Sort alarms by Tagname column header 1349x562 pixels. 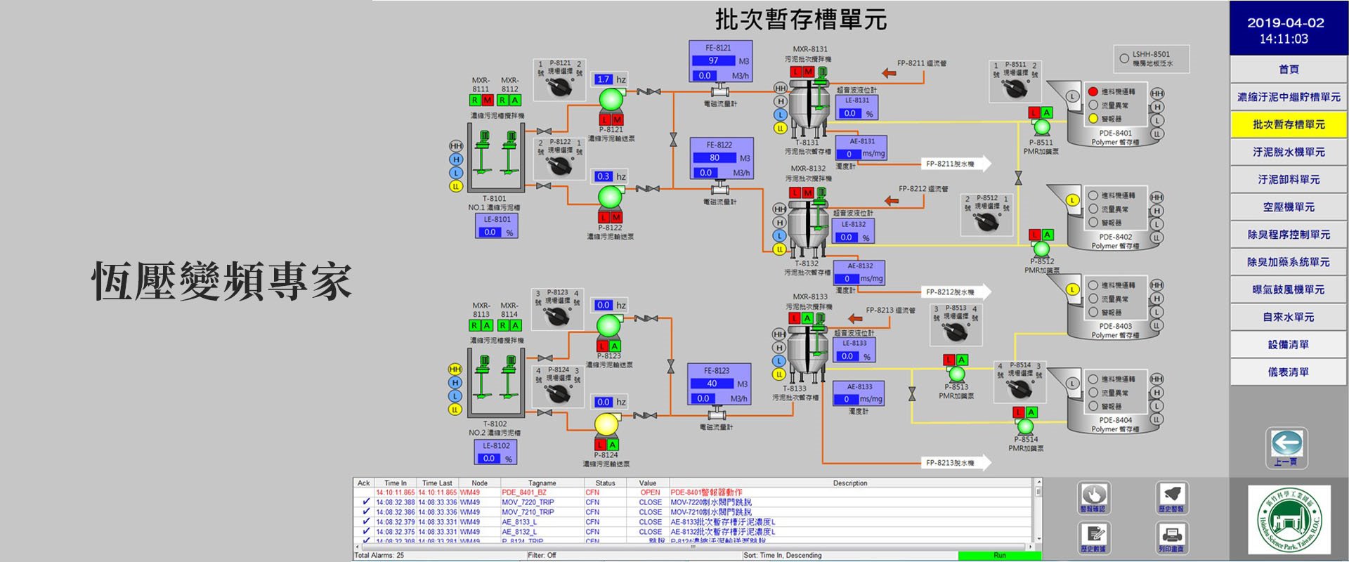pyautogui.click(x=542, y=483)
